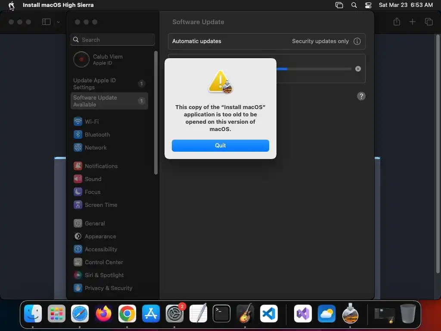This screenshot has height=331, width=441.
Task: Click the date and time in menu bar
Action: coord(406,5)
